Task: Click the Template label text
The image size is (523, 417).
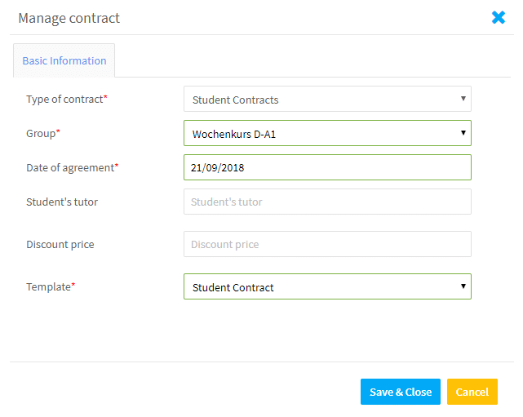Action: pos(51,287)
